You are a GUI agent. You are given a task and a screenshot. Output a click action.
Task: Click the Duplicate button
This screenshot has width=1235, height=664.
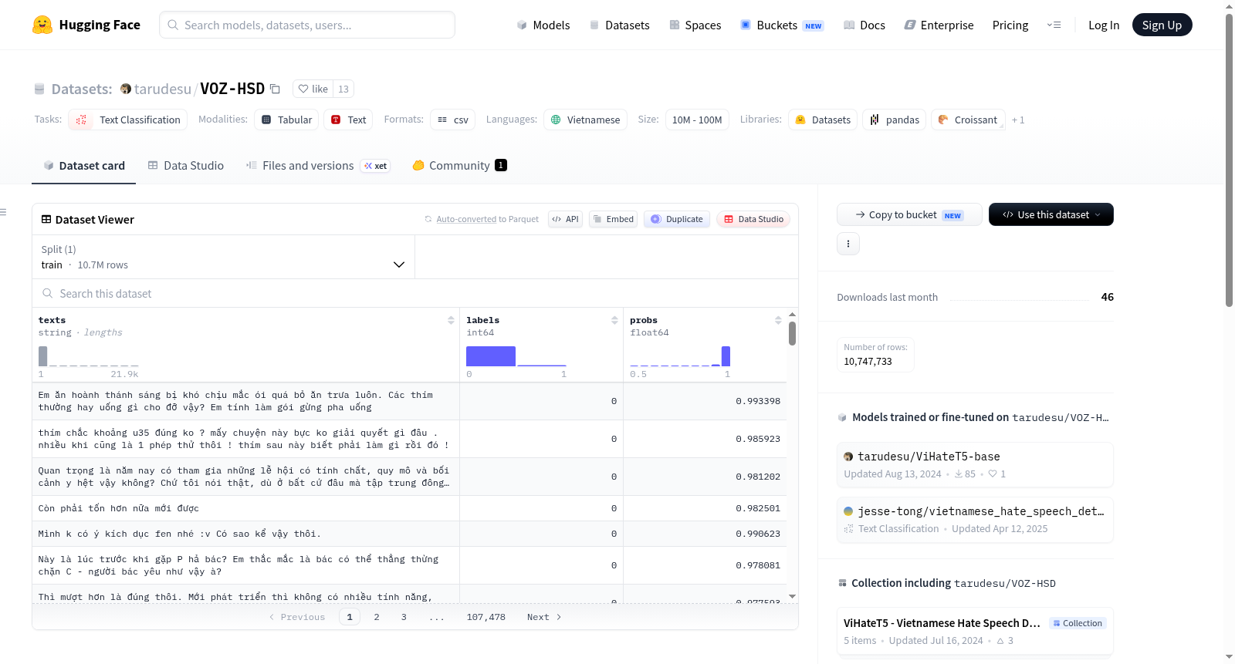click(x=677, y=219)
